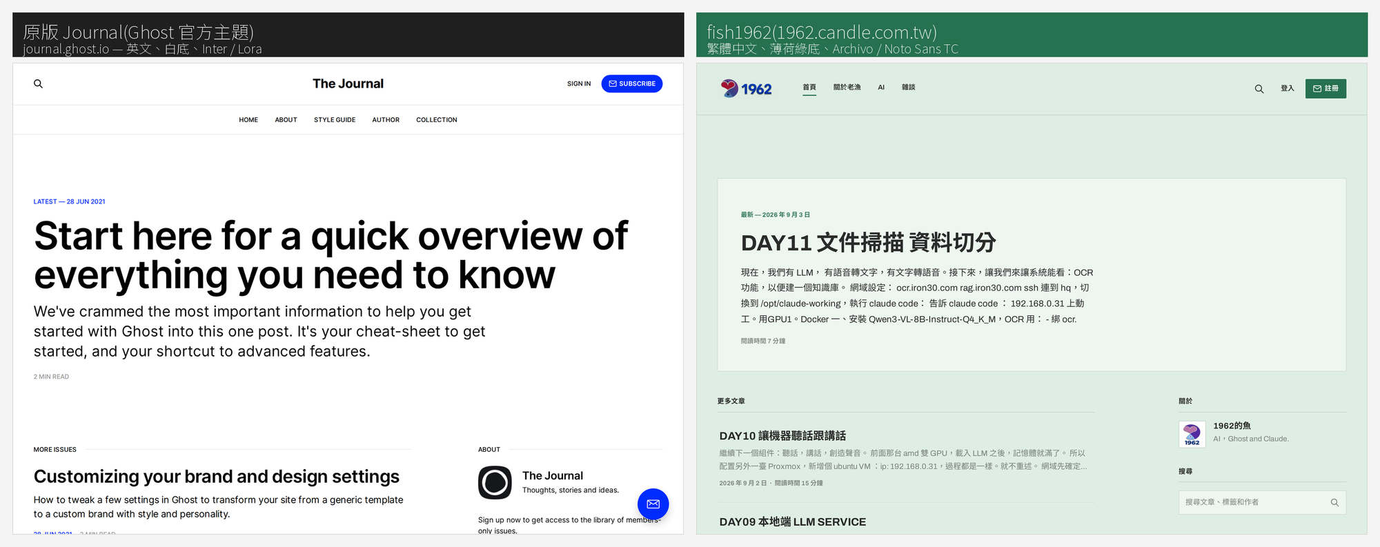This screenshot has height=547, width=1380.
Task: Open AUTHOR in The Journal navigation
Action: coord(386,120)
